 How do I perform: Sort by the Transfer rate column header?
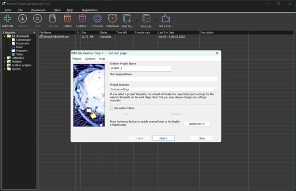click(145, 32)
